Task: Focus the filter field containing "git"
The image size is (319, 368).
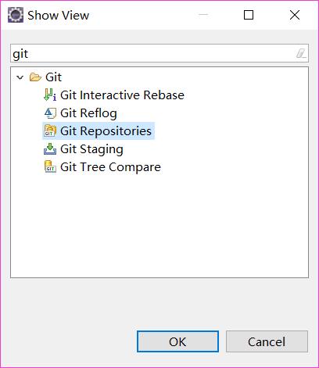Action: pyautogui.click(x=159, y=53)
